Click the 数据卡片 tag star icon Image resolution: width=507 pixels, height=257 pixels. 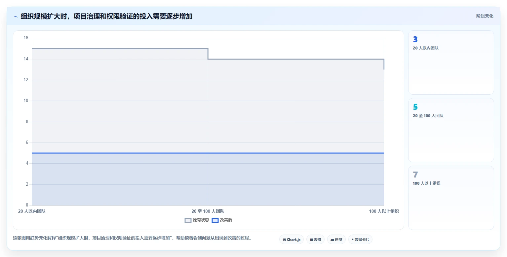(x=353, y=240)
